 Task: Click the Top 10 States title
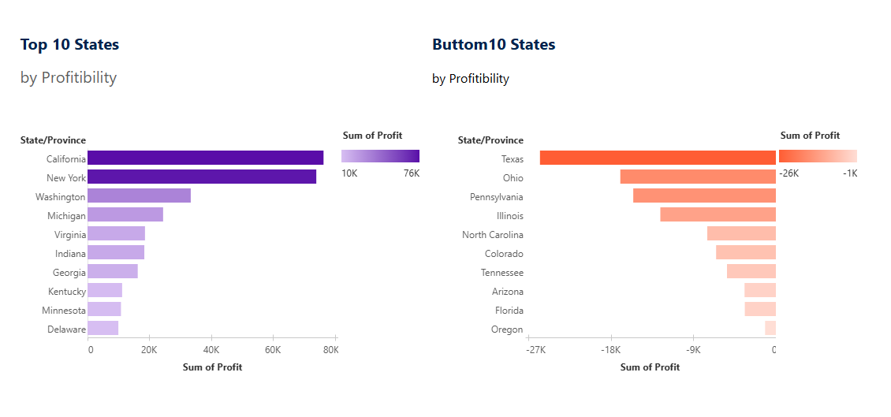click(70, 45)
